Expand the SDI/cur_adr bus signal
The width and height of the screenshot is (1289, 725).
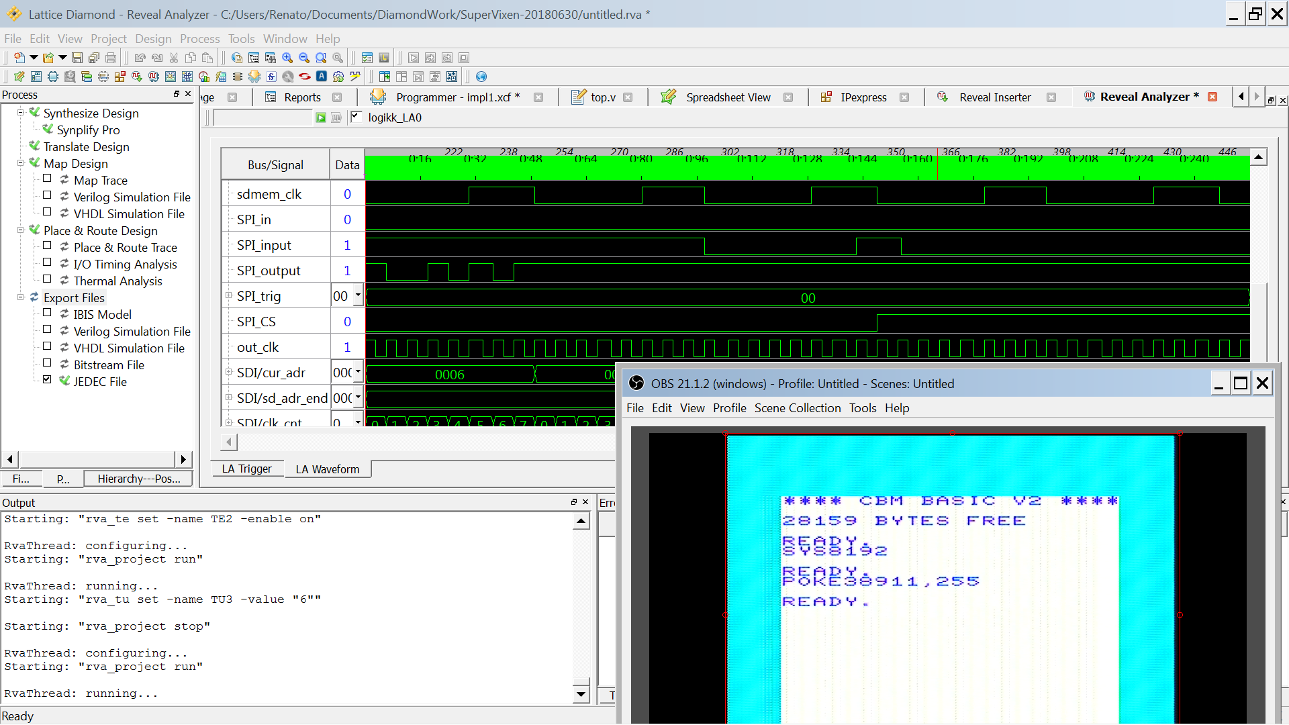tap(228, 372)
